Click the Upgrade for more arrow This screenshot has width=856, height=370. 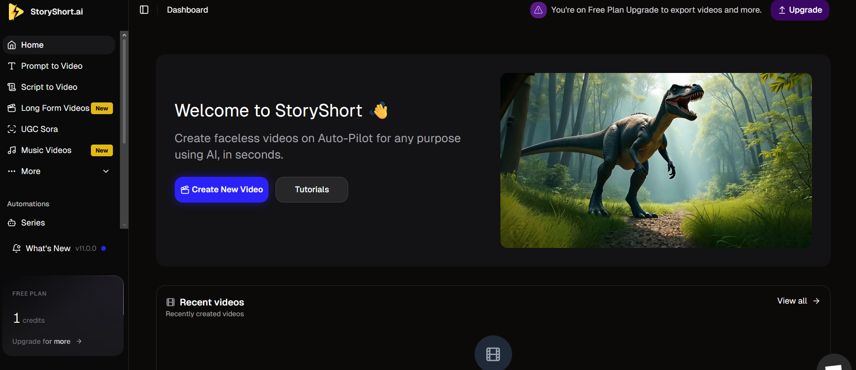coord(79,341)
